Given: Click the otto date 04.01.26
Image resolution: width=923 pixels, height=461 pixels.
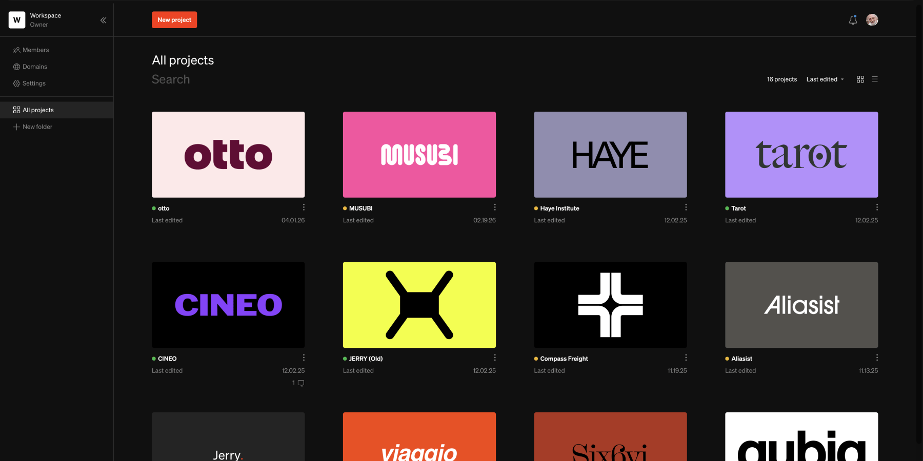Looking at the screenshot, I should [293, 220].
